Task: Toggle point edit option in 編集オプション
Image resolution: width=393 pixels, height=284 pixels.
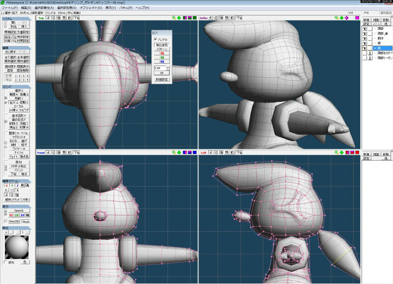Action: (x=6, y=195)
